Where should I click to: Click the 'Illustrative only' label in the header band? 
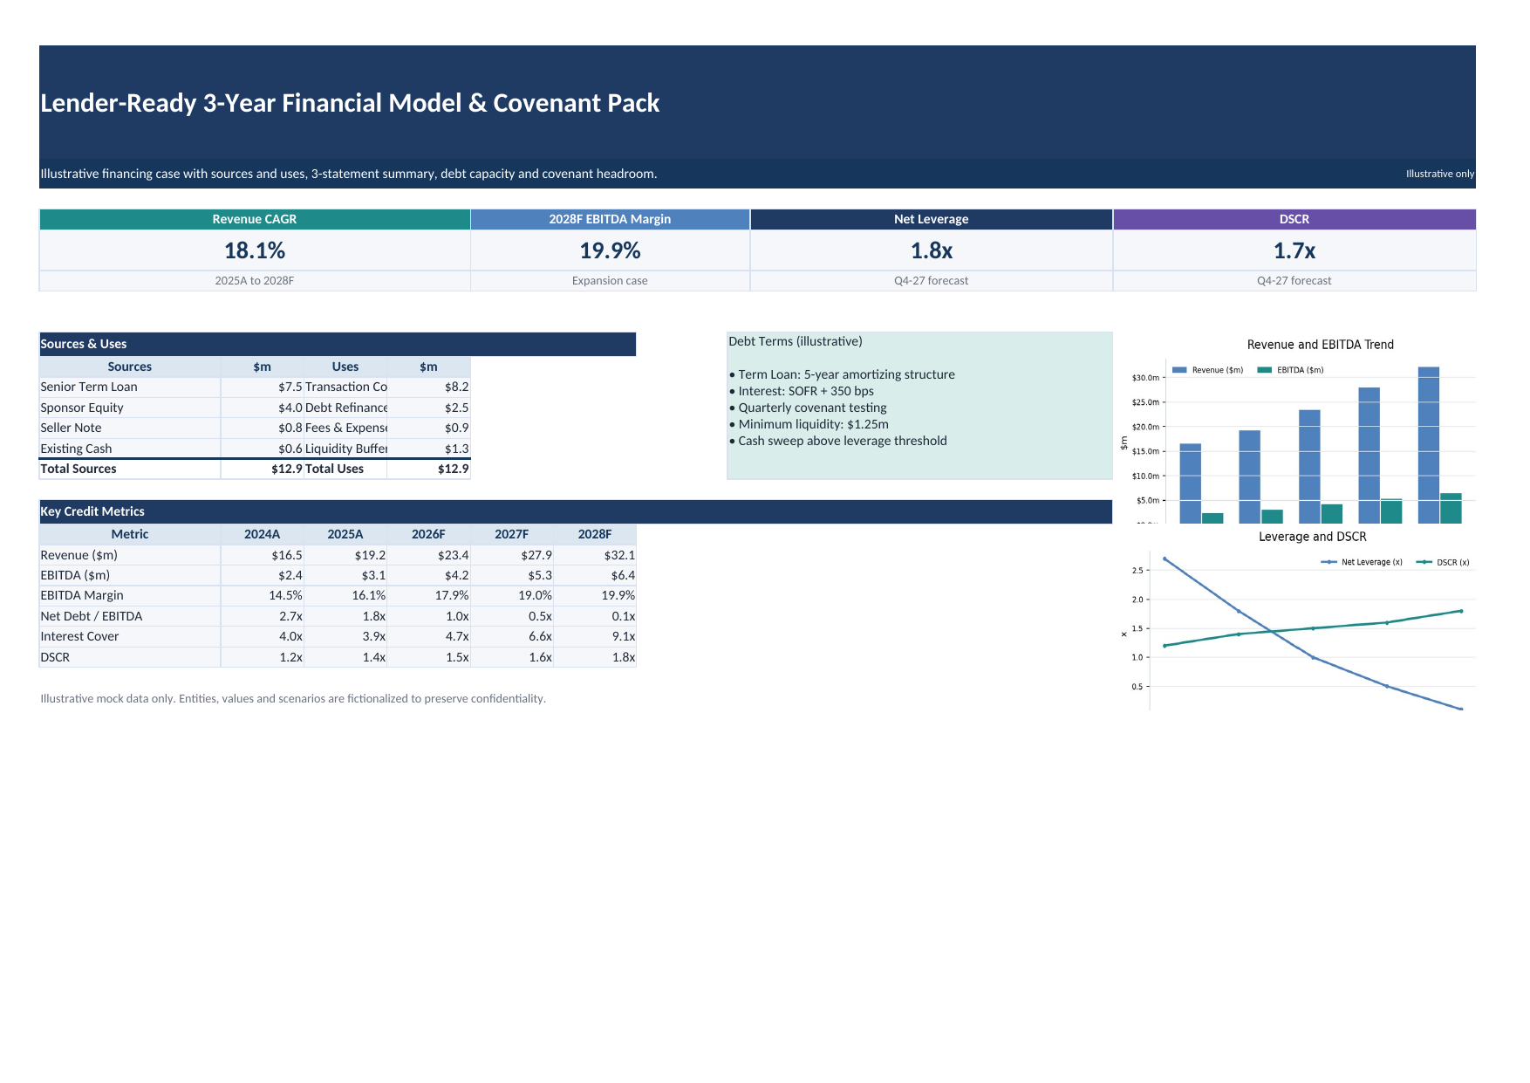[1439, 174]
